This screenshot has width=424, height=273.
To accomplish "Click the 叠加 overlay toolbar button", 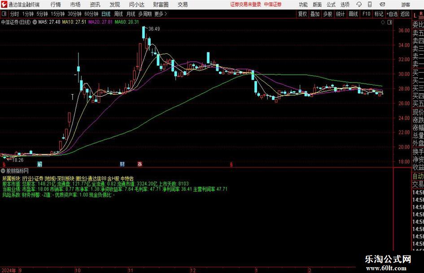I will pyautogui.click(x=315, y=14).
